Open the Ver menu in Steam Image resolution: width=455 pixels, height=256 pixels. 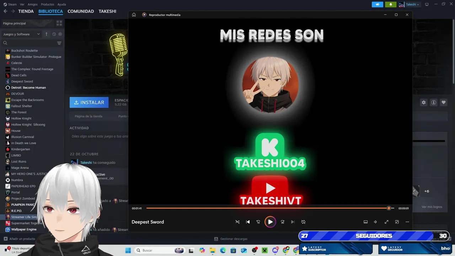pyautogui.click(x=22, y=4)
